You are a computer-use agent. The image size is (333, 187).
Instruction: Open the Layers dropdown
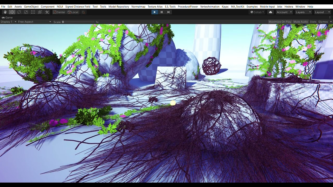click(303, 12)
